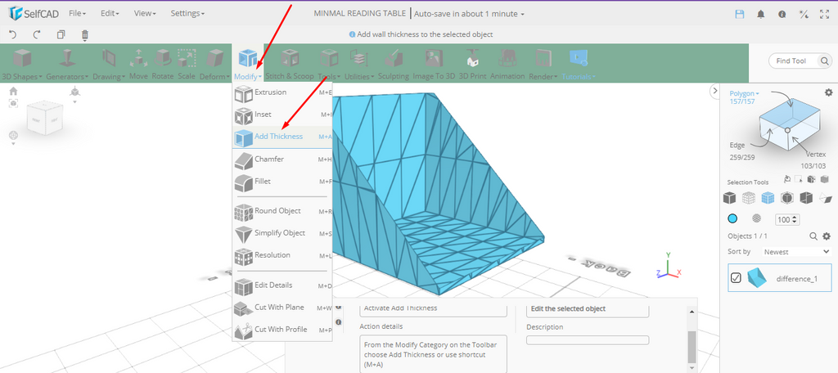Click the Stitch & Scoop tool icon
The width and height of the screenshot is (838, 373).
(289, 62)
